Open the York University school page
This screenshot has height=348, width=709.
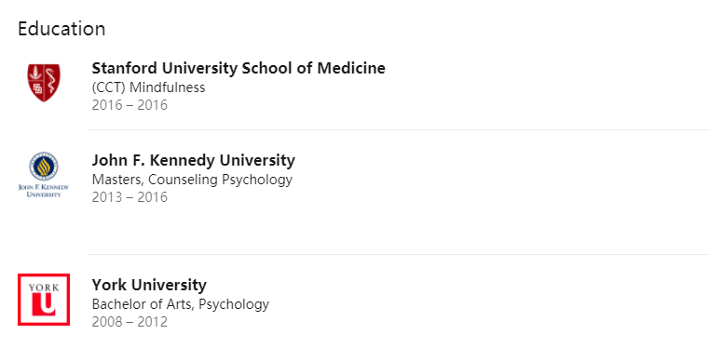pos(149,286)
